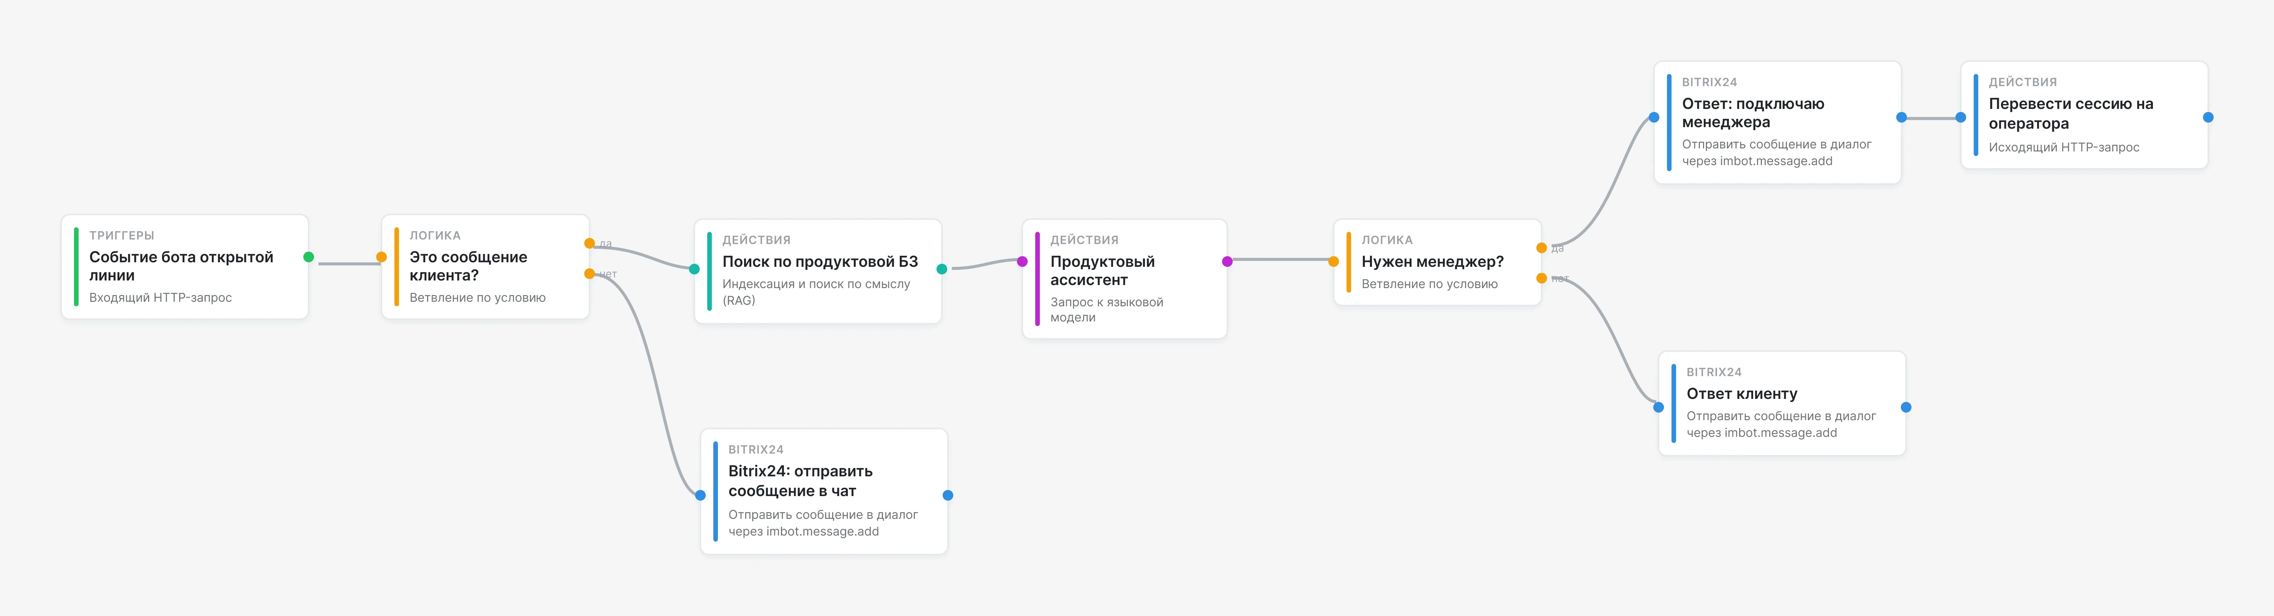The width and height of the screenshot is (2274, 616).
Task: Click purple input port of "Продуктовый ассистент"
Action: [1022, 261]
